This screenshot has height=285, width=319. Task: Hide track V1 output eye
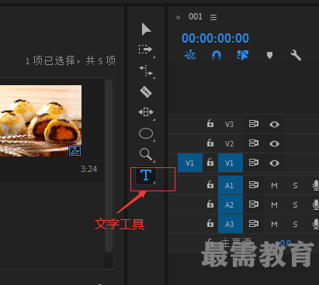[x=274, y=163]
